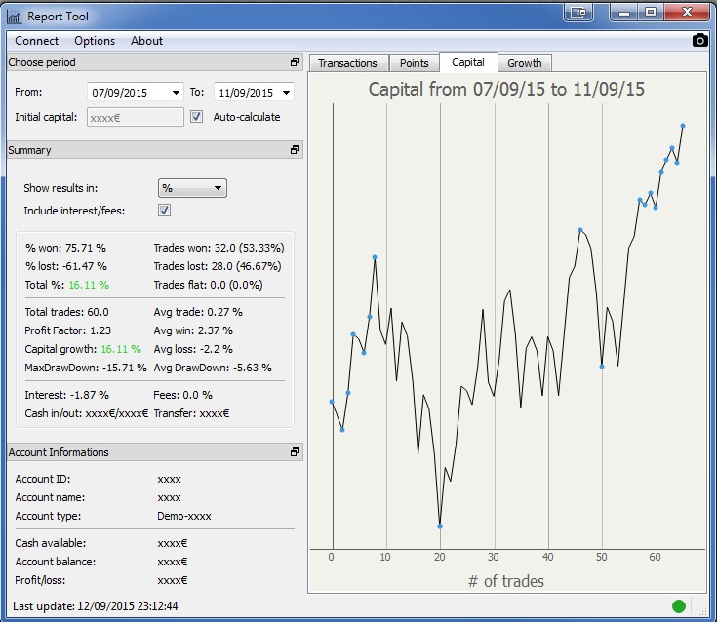This screenshot has width=717, height=622.
Task: Click the title bar extra display button
Action: pos(578,12)
